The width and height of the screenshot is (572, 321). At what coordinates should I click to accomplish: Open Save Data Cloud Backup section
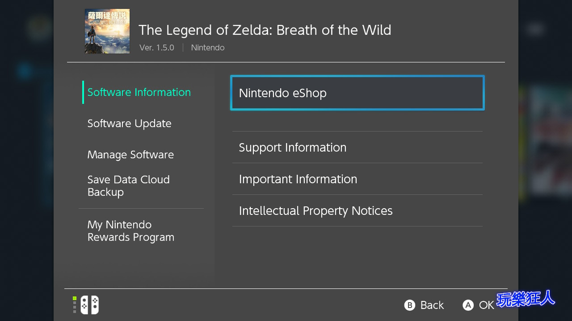129,186
